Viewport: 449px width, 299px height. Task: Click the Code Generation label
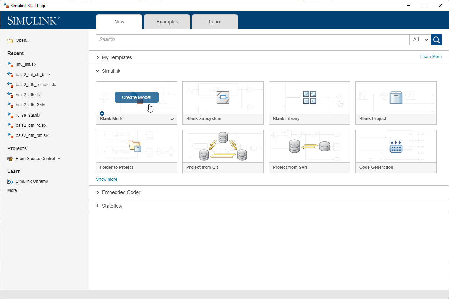click(x=376, y=167)
